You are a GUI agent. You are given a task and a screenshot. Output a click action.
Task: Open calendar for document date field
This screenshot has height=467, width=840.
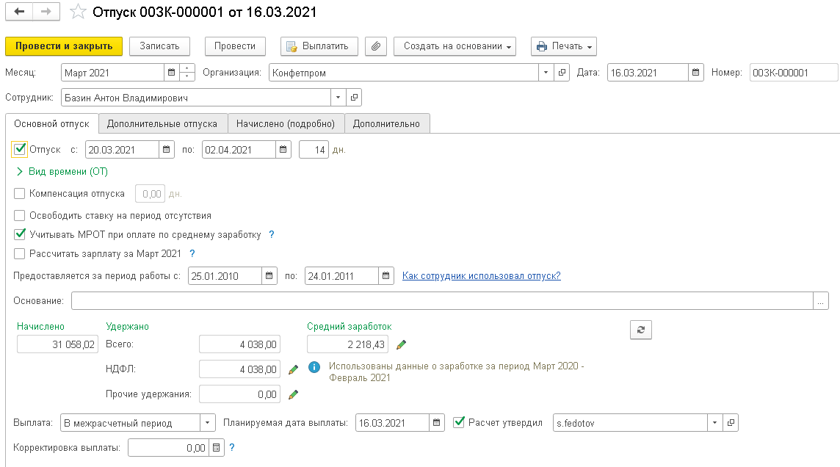(x=695, y=73)
